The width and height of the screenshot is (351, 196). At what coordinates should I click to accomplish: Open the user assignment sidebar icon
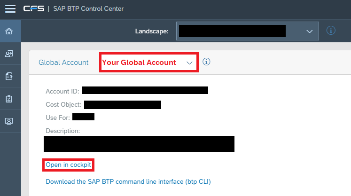pos(9,54)
